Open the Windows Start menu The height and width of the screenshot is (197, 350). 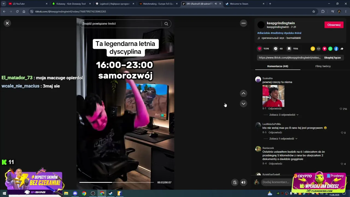pyautogui.click(x=4, y=193)
